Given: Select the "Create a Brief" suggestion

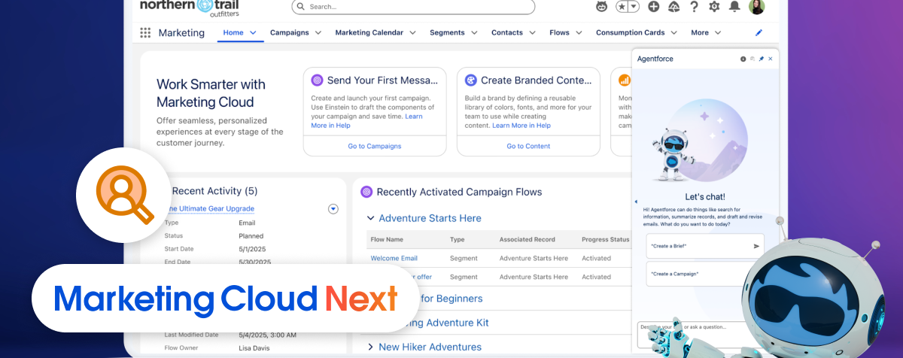Looking at the screenshot, I should (x=705, y=246).
